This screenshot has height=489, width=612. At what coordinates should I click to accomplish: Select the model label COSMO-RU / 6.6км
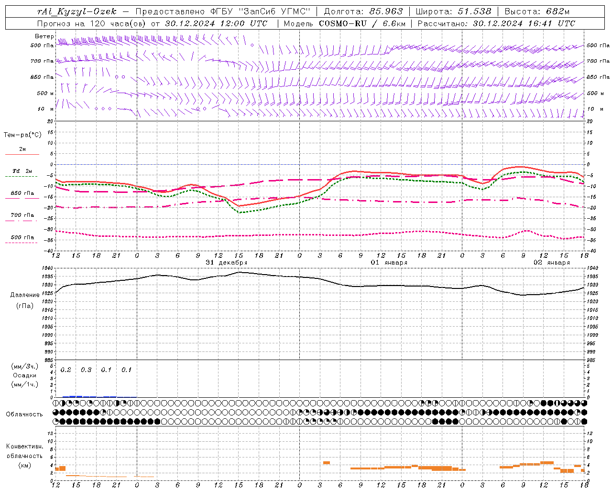(362, 23)
